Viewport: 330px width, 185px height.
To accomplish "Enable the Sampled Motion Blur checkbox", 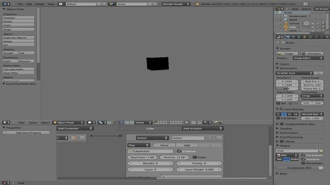I will [282, 124].
